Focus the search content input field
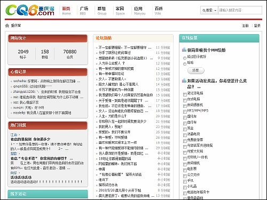The image size is (267, 200). [x=240, y=10]
